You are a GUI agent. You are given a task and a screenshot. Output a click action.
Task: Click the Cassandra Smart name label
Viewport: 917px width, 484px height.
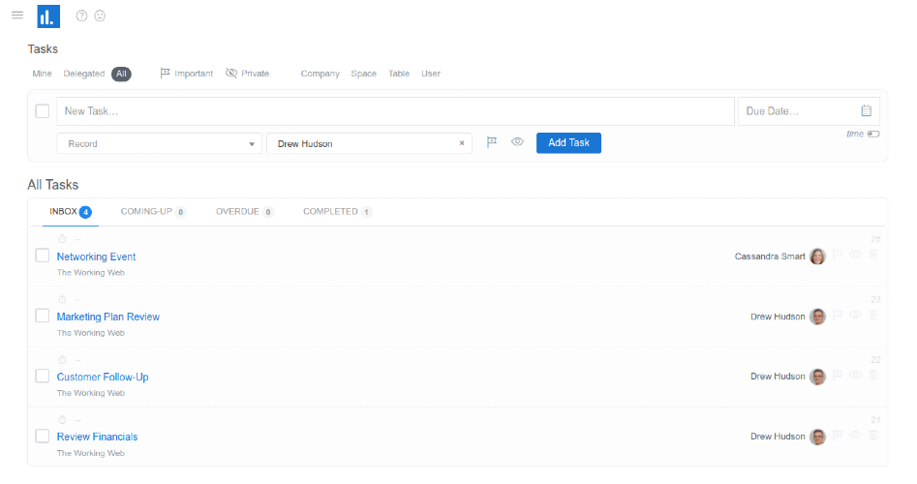coord(770,257)
